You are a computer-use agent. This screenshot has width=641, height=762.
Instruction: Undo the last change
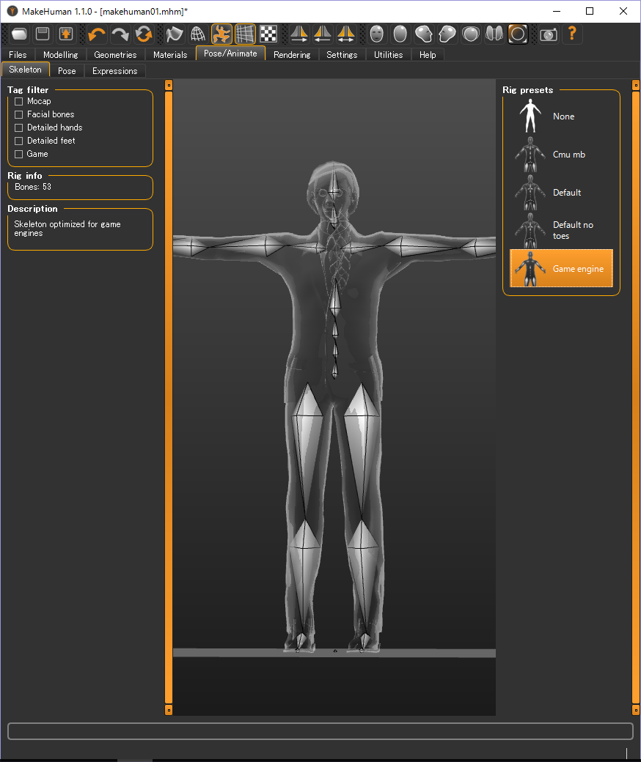[96, 34]
